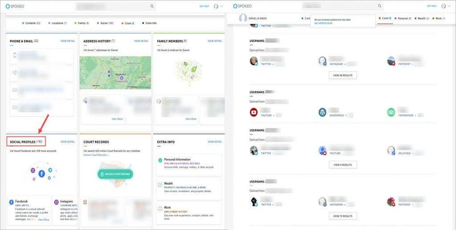
Task: Open VIEW DETAIL for Family Members
Action: (x=215, y=41)
